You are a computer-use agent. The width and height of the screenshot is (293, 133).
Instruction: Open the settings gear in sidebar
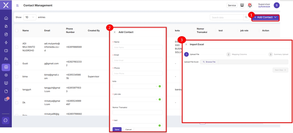[6, 75]
